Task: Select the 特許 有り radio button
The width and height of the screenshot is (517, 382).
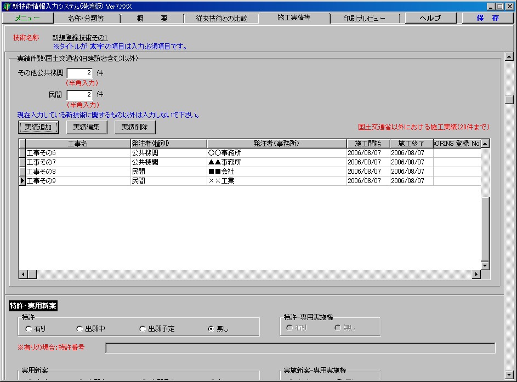Action: [29, 329]
